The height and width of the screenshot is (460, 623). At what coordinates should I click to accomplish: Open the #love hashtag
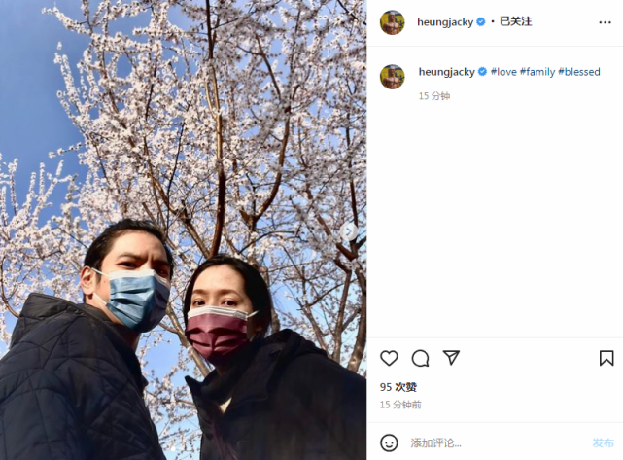[503, 72]
